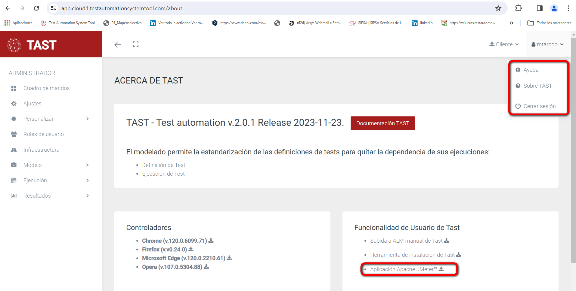
Task: Download the Opera driver via download icon
Action: tap(206, 267)
